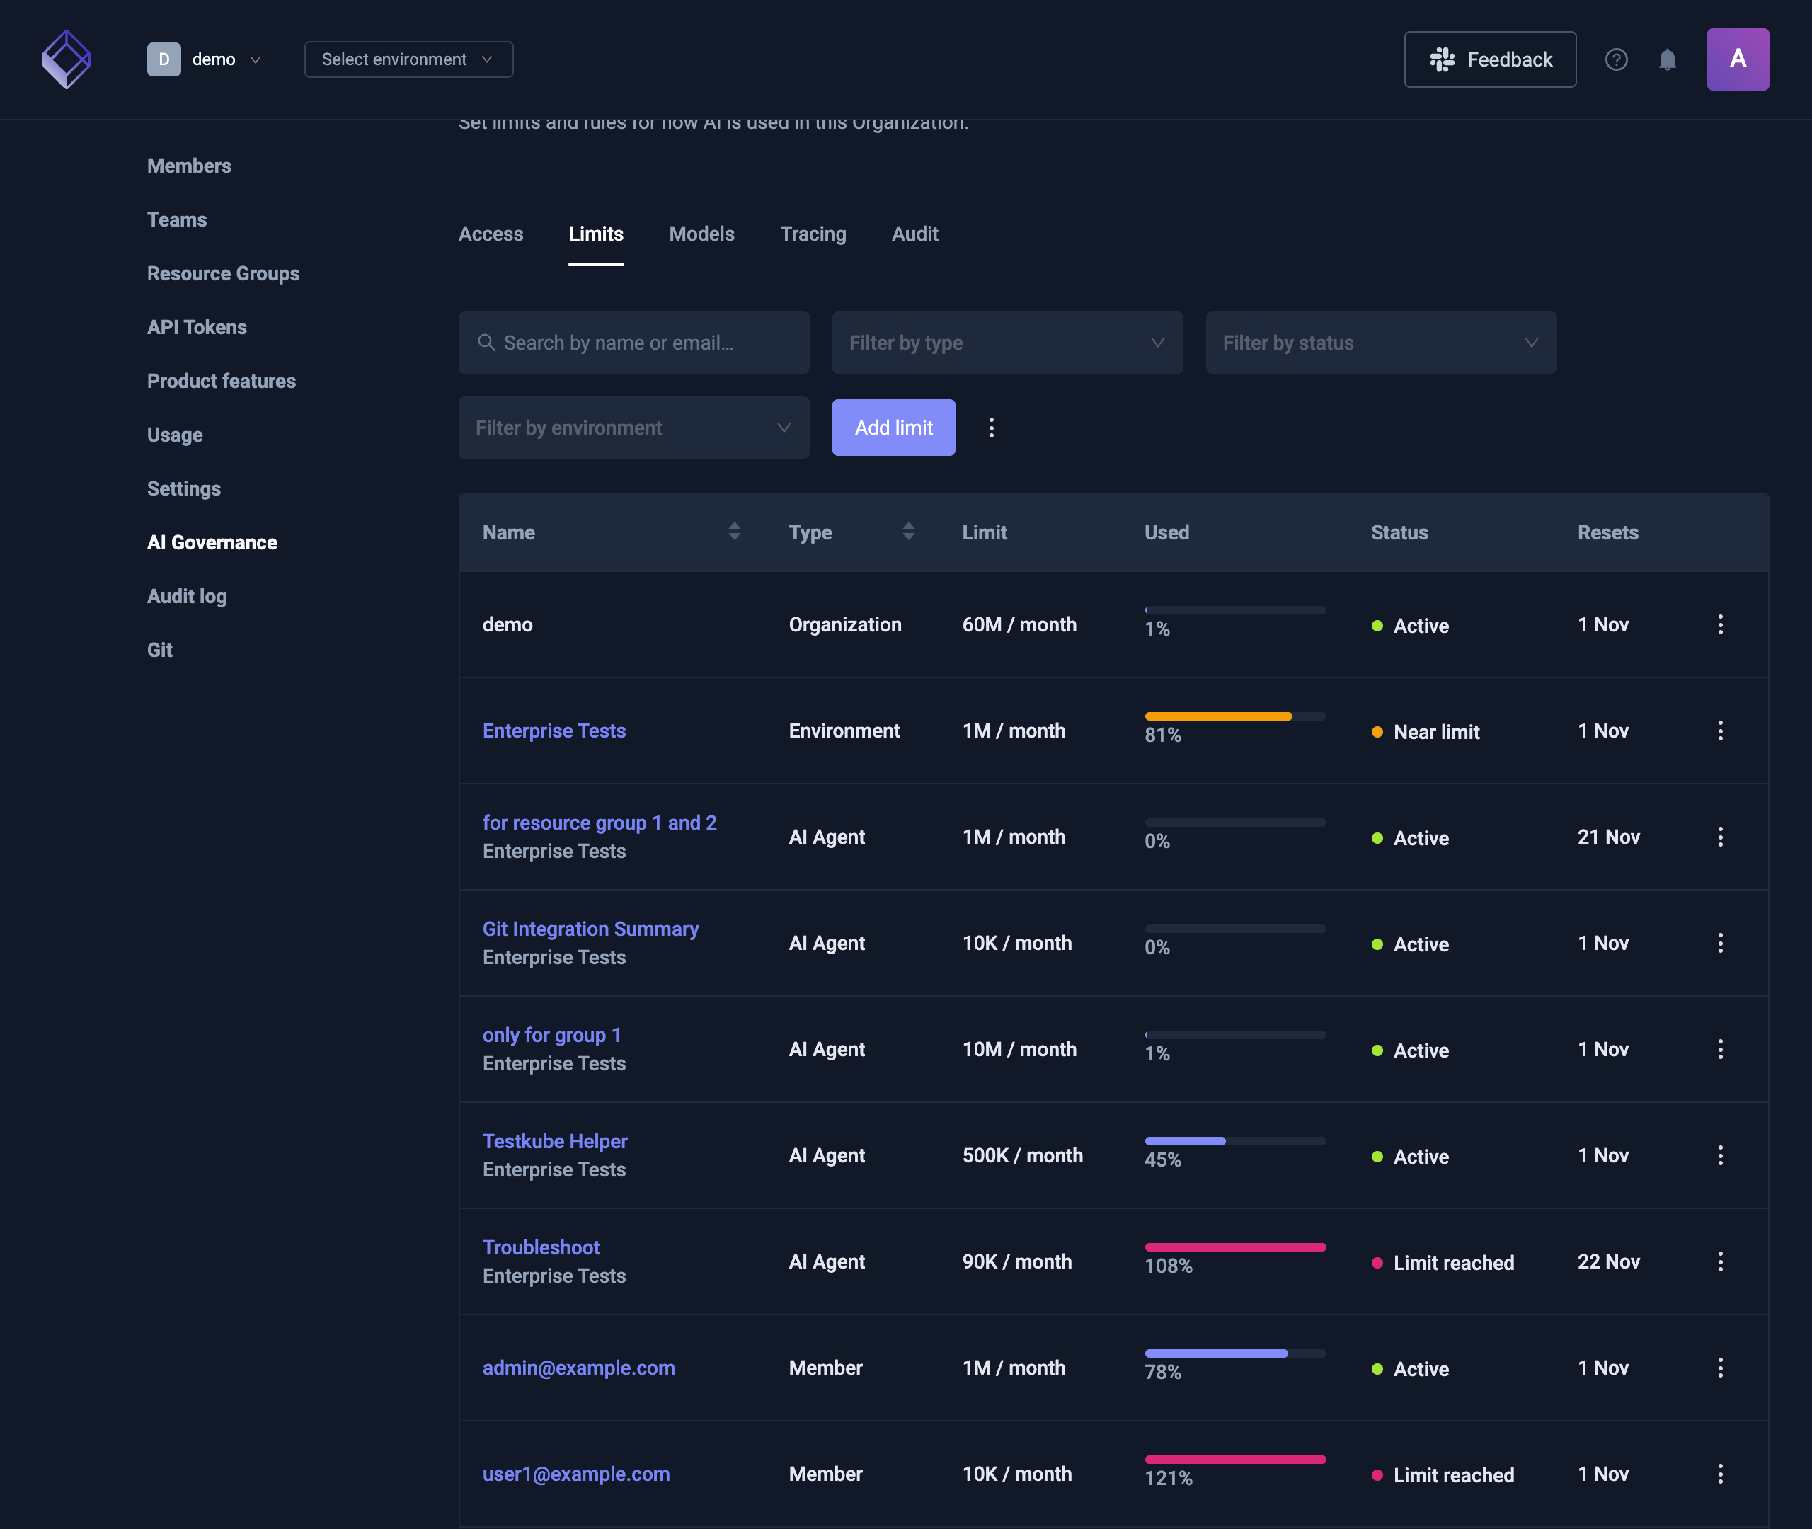Open API Tokens in the sidebar
Image resolution: width=1812 pixels, height=1529 pixels.
[197, 327]
